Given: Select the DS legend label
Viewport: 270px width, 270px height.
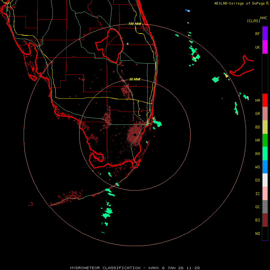Looking at the screenshot, I should (257, 180).
